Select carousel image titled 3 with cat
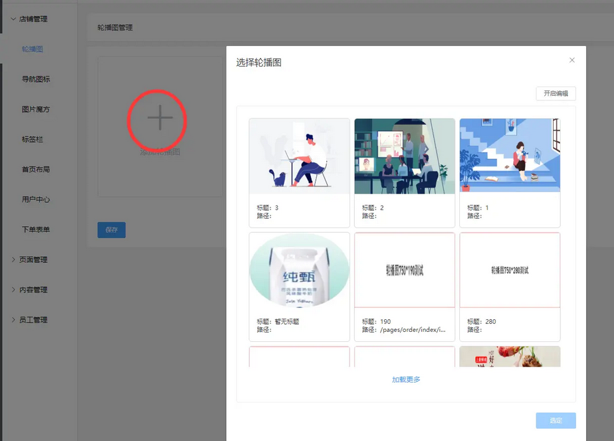The height and width of the screenshot is (441, 614). (299, 156)
